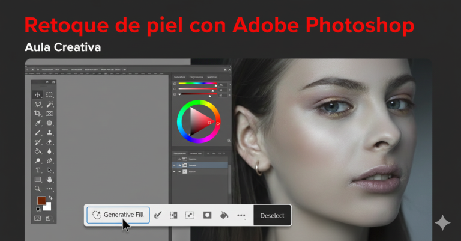The image size is (461, 241).
Task: Open the leftmost tab of the layers panel
Action: 179,154
